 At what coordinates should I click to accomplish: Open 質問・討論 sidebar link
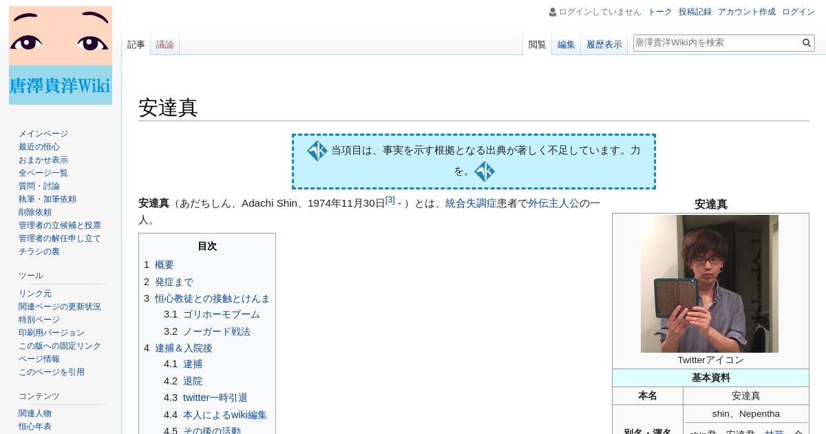(x=39, y=186)
